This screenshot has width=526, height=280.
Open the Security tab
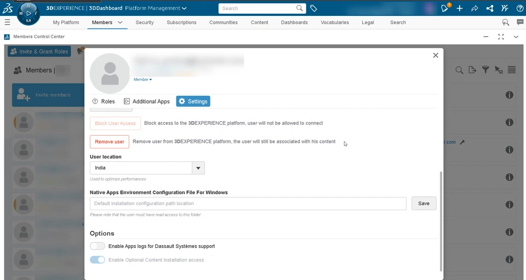coord(145,22)
